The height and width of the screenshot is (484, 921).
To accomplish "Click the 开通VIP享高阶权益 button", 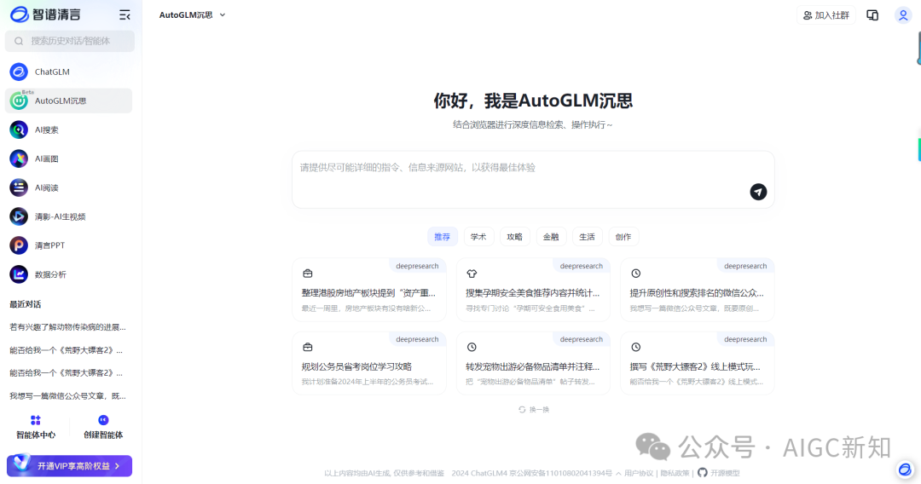I will [69, 466].
